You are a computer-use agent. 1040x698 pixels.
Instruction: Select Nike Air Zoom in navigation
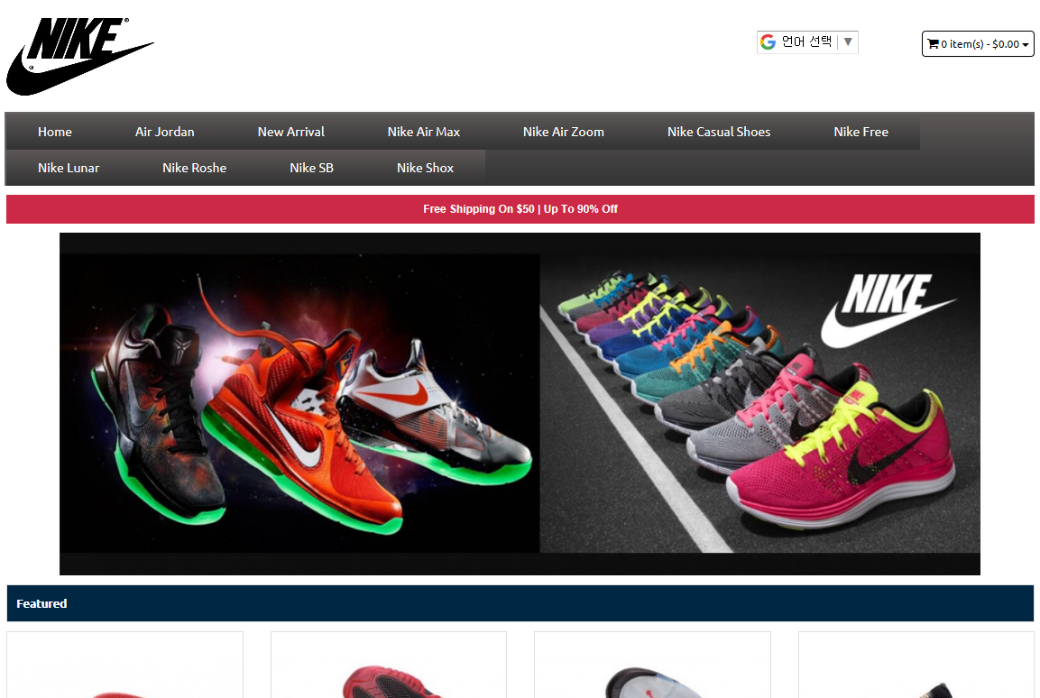563,132
